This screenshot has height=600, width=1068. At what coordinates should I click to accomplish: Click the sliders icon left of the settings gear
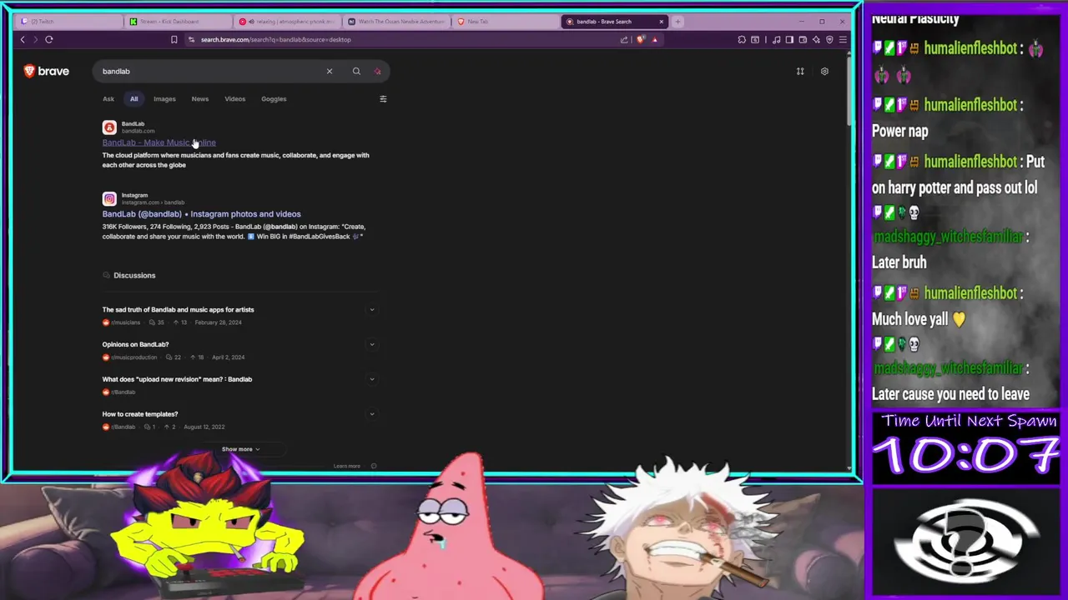(x=800, y=71)
